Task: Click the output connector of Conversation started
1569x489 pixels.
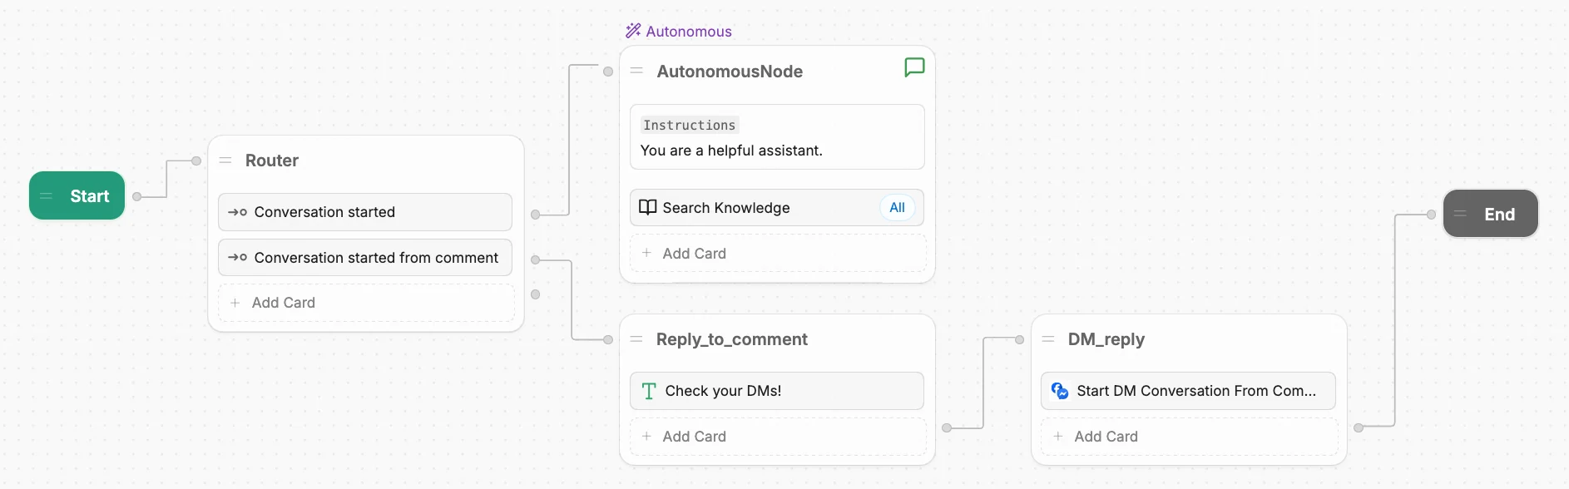Action: coord(536,215)
